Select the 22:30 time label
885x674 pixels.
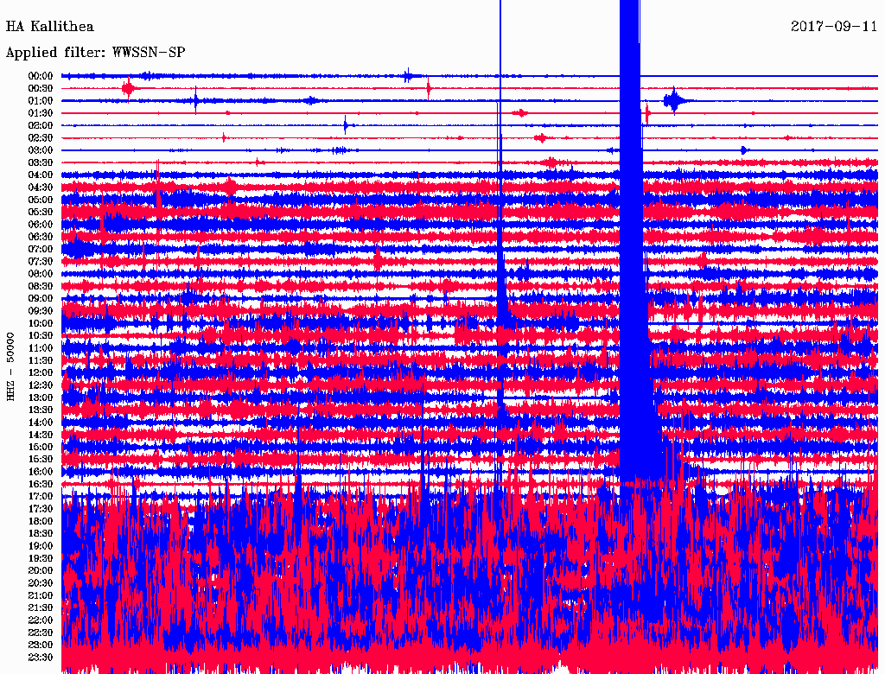pyautogui.click(x=41, y=633)
